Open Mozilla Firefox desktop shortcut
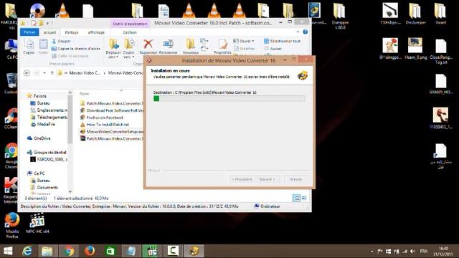This screenshot has width=459, height=258. click(11, 225)
